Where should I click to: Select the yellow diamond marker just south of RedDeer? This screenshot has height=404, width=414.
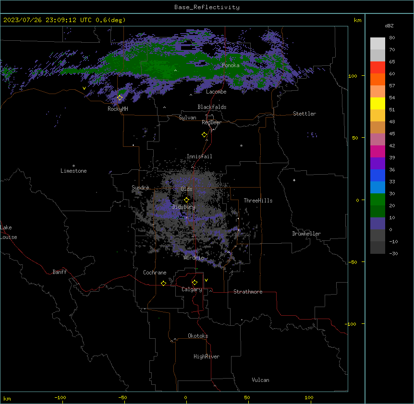[x=204, y=135]
